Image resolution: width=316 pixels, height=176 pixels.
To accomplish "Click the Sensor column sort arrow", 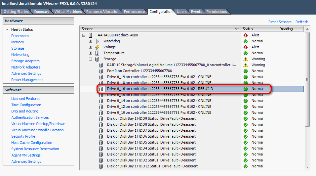I will point(237,29).
